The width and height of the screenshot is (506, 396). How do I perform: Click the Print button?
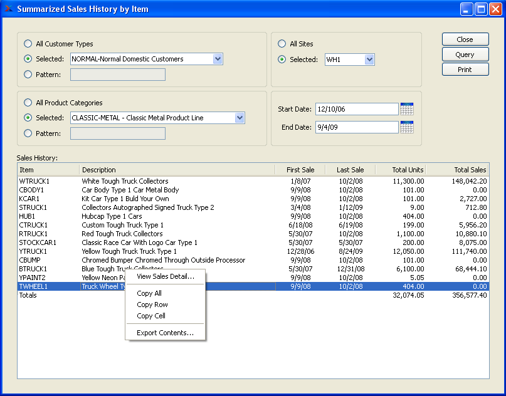(x=465, y=70)
